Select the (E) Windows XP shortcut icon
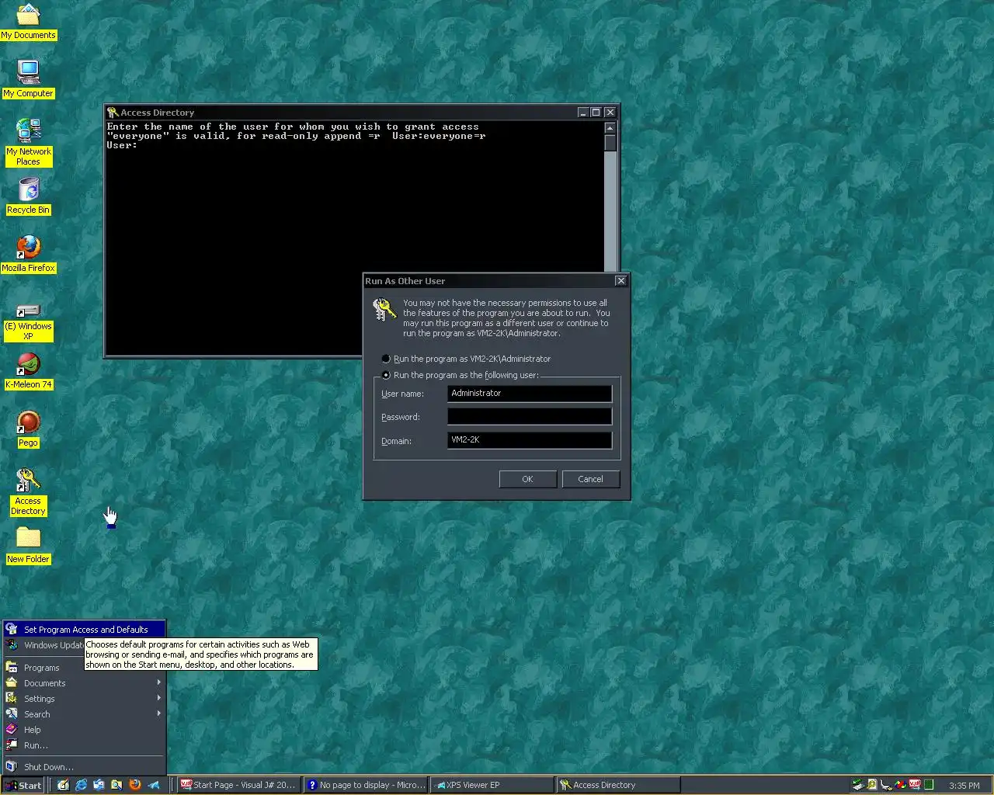The image size is (994, 795). pyautogui.click(x=28, y=321)
